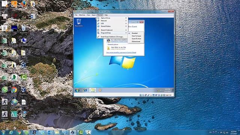Run VBoxWindowsAdditions.exe in AutoPlay dialog
The width and height of the screenshot is (240, 135).
click(117, 40)
